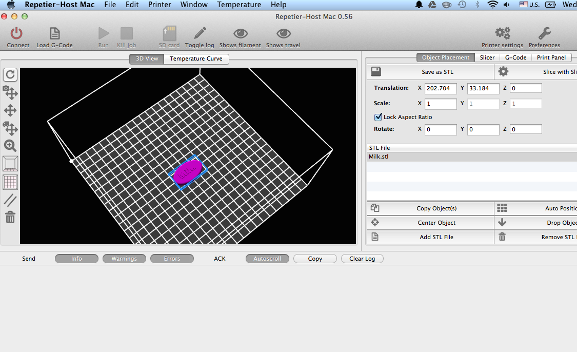Click the Slice gear icon
The width and height of the screenshot is (577, 352).
click(503, 71)
